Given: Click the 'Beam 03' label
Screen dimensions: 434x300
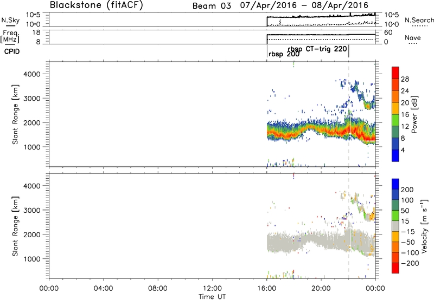Looking at the screenshot, I should tap(212, 6).
